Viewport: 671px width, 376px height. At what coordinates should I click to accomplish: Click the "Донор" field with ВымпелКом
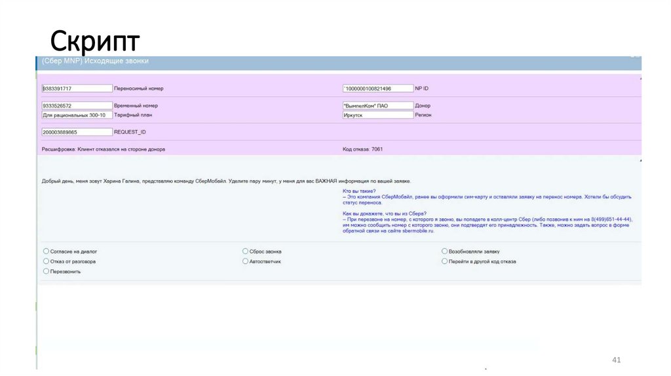[x=378, y=105]
